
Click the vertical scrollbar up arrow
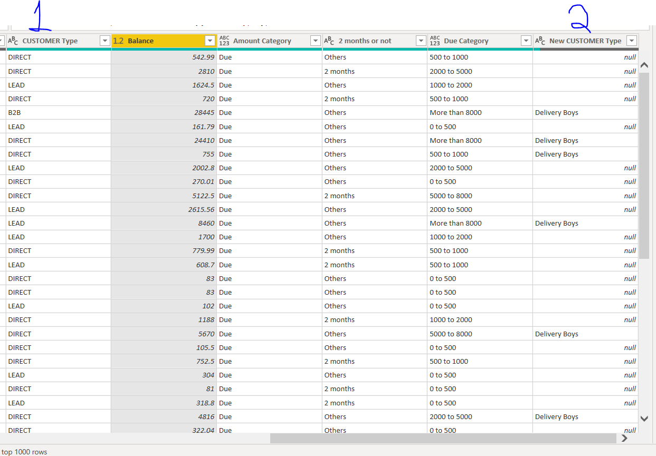click(644, 65)
